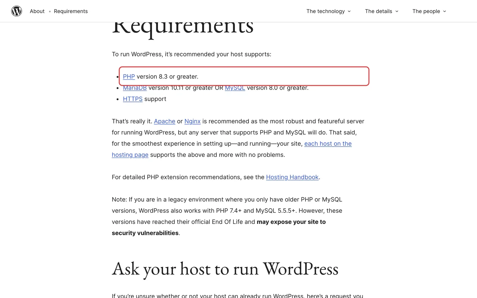Click 'To run WordPress, it's recommended' sentence

pyautogui.click(x=191, y=54)
